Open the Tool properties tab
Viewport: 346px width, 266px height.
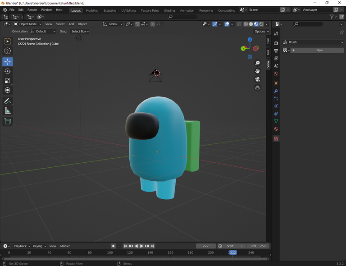(276, 33)
